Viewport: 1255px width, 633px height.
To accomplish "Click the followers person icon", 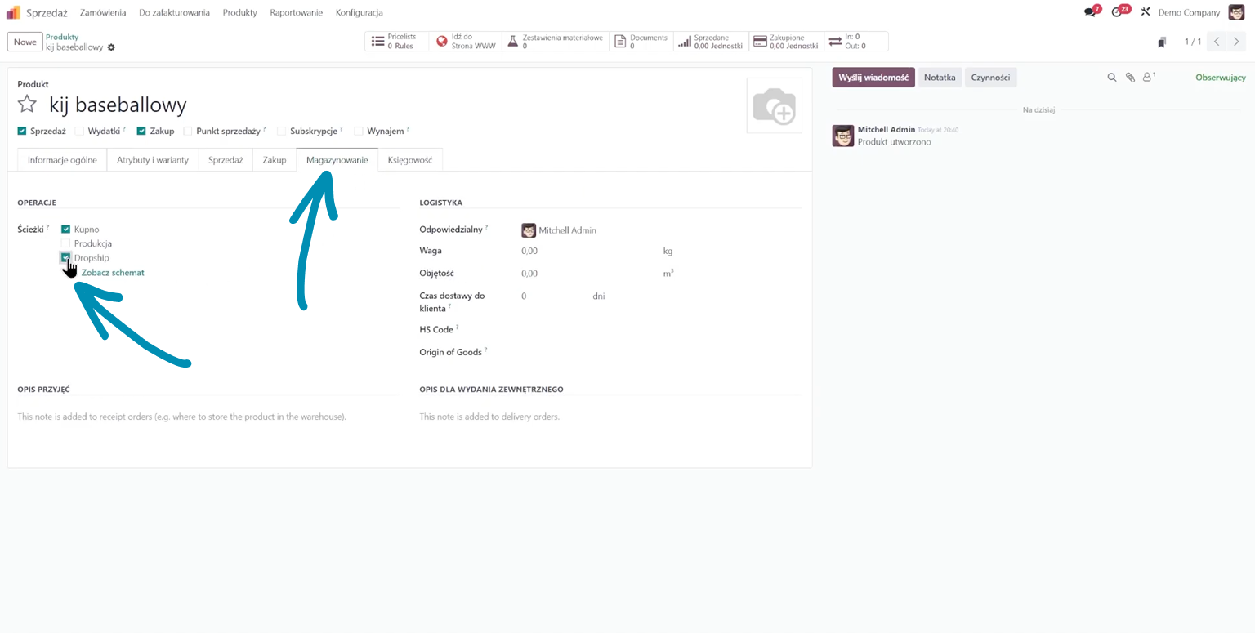I will point(1147,78).
